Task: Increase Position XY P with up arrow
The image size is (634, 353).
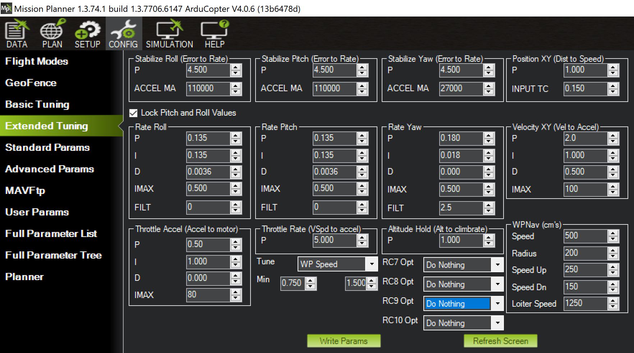Action: [613, 67]
